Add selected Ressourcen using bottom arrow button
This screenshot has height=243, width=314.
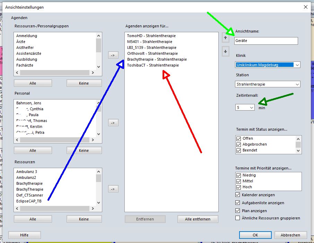coord(113,189)
